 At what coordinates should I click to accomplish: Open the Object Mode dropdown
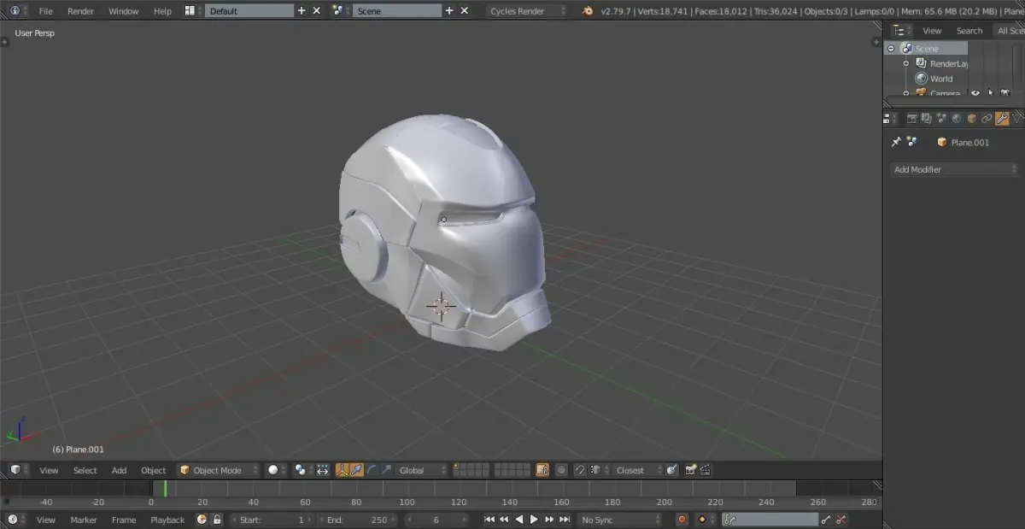[218, 470]
